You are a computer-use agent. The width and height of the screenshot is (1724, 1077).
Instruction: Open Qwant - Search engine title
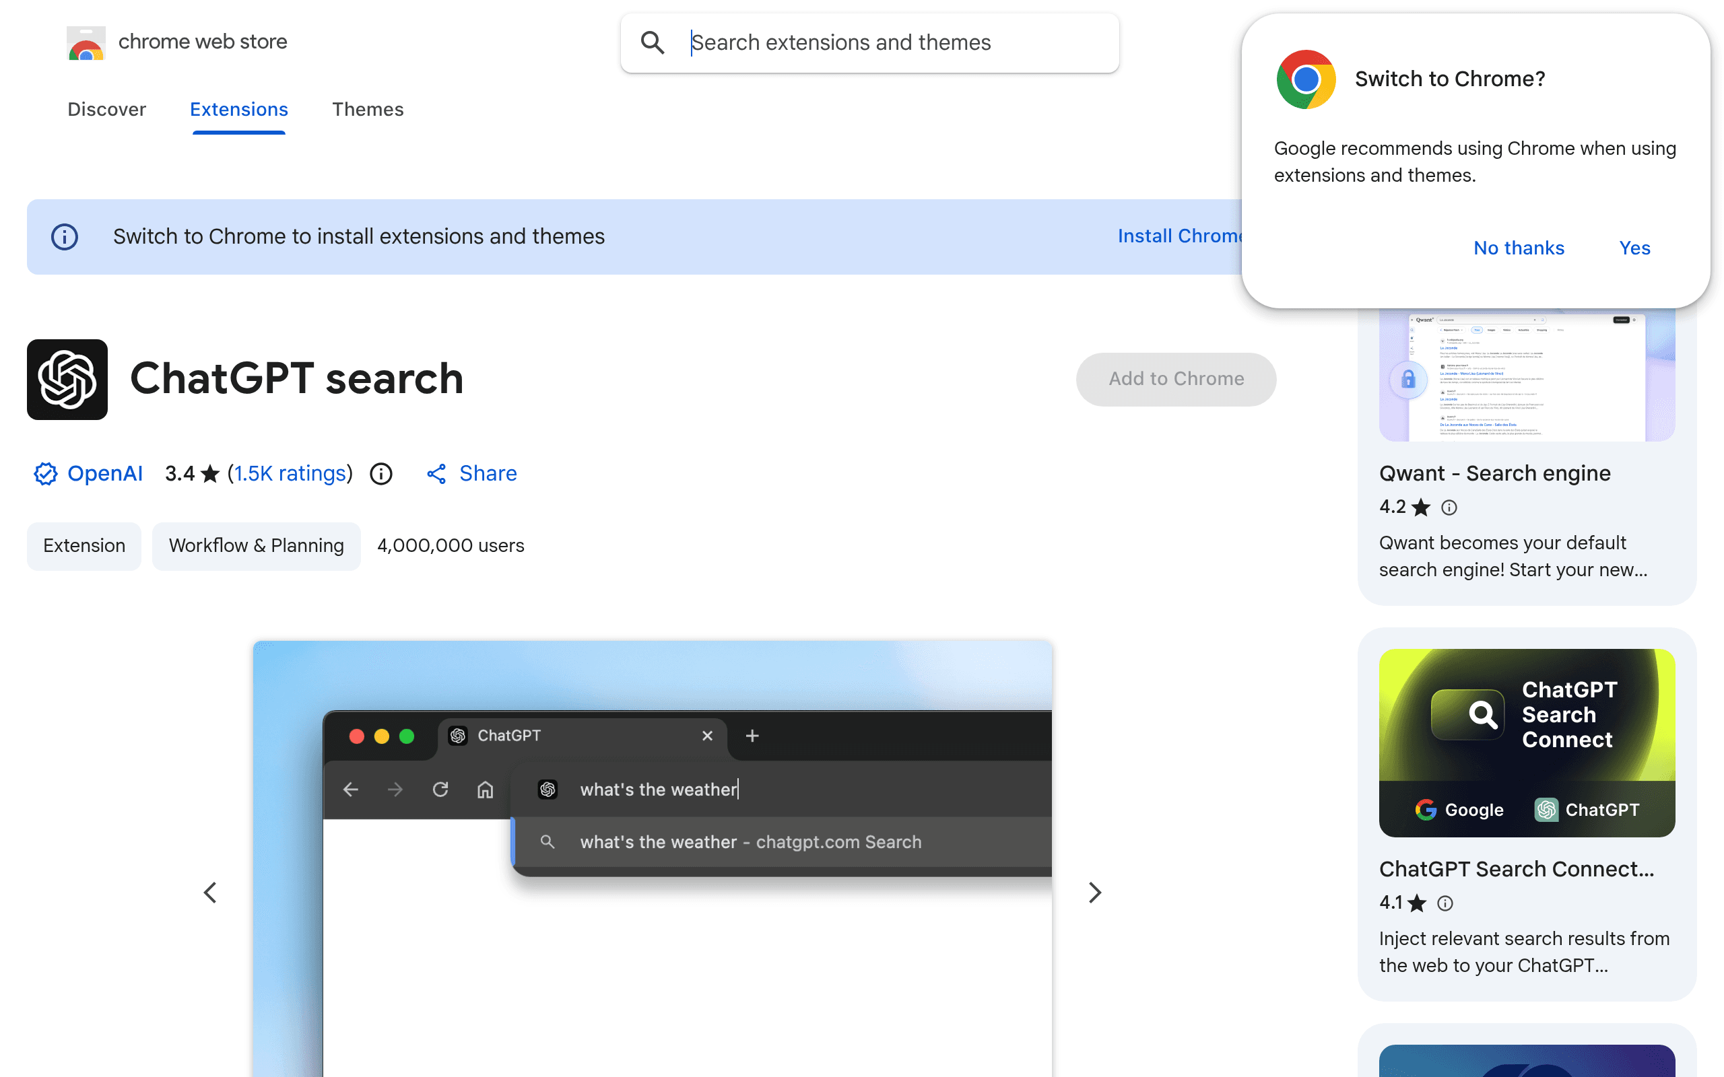coord(1494,473)
